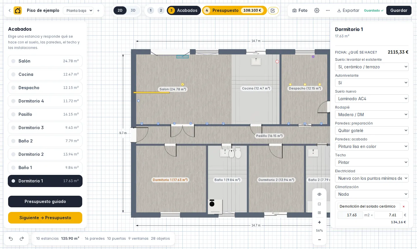Click the fit-to-view frame icon

(x=319, y=204)
